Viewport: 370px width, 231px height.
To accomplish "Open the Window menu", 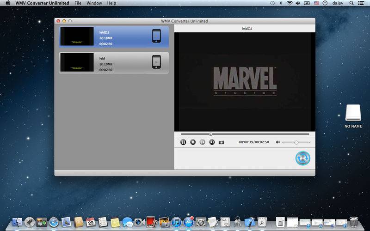I will (x=94, y=3).
